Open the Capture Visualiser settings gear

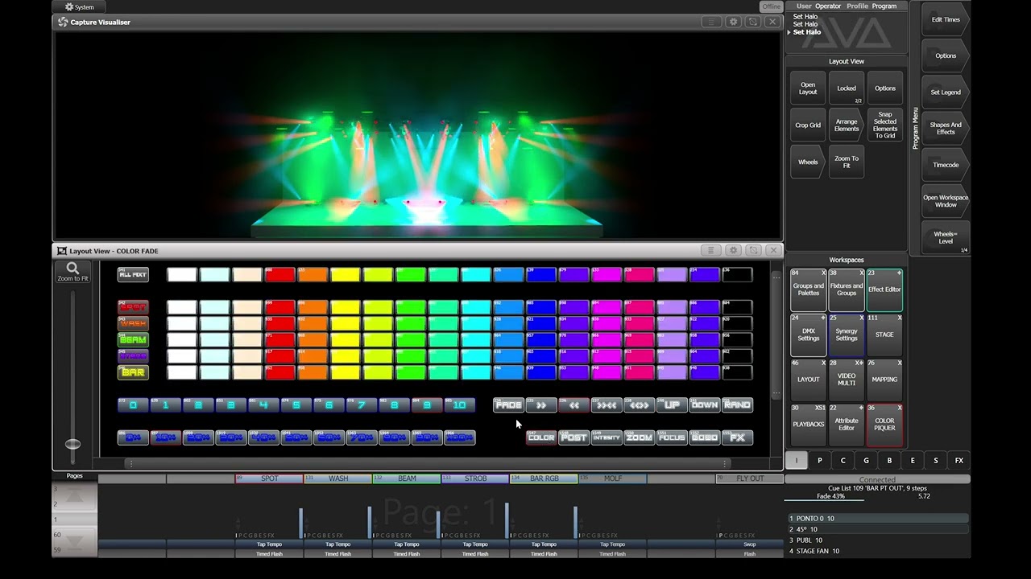pyautogui.click(x=733, y=22)
